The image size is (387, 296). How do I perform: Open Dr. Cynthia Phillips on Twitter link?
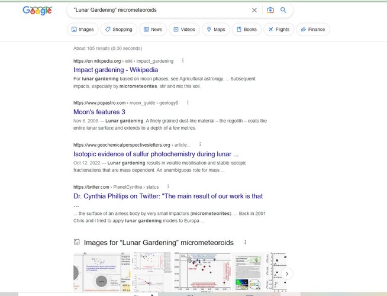pyautogui.click(x=168, y=197)
